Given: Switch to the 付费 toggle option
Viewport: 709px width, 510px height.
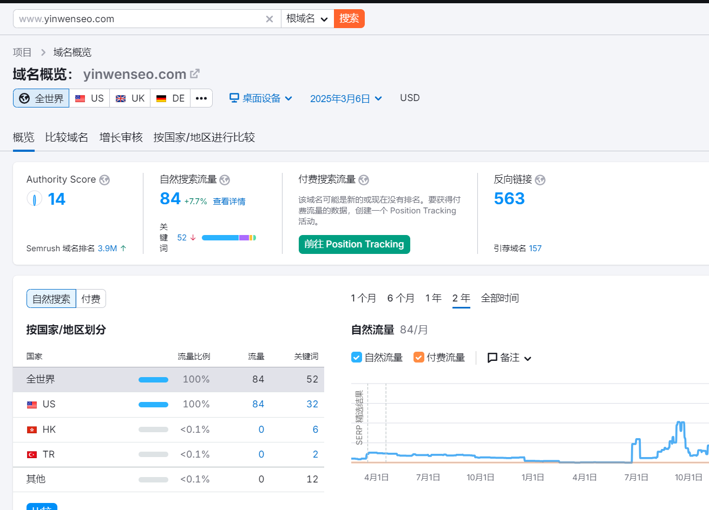Looking at the screenshot, I should (x=91, y=299).
